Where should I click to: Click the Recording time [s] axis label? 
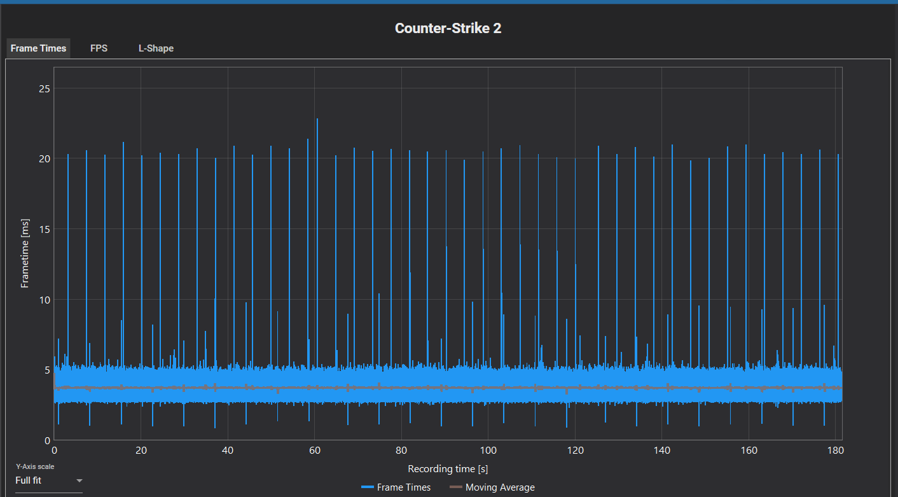coord(448,469)
